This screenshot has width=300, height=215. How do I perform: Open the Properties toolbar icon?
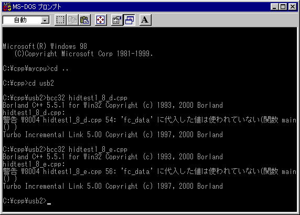[x=117, y=20]
